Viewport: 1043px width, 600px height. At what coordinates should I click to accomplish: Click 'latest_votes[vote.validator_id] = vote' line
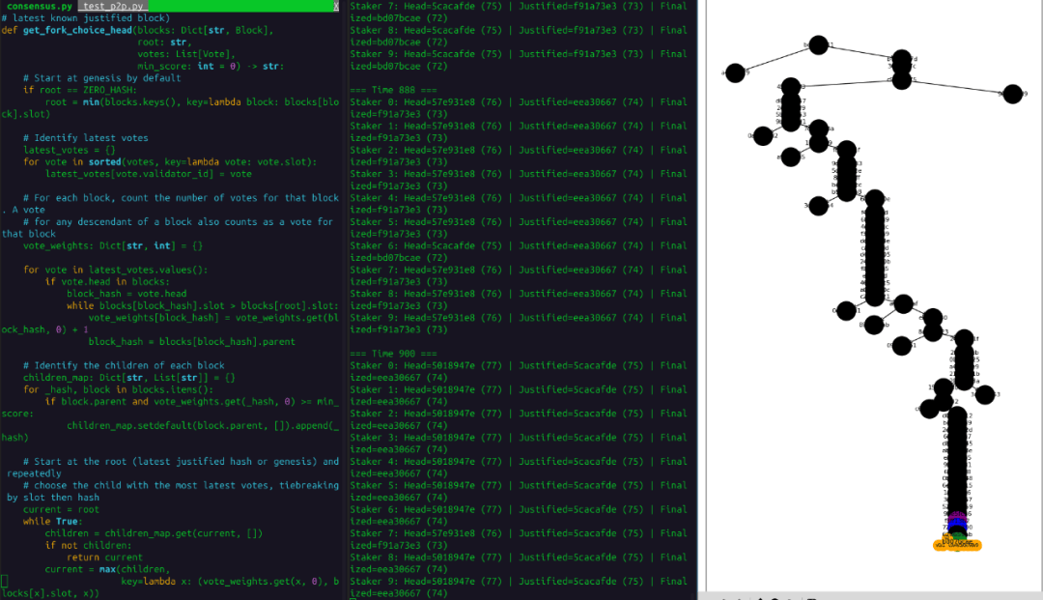149,174
